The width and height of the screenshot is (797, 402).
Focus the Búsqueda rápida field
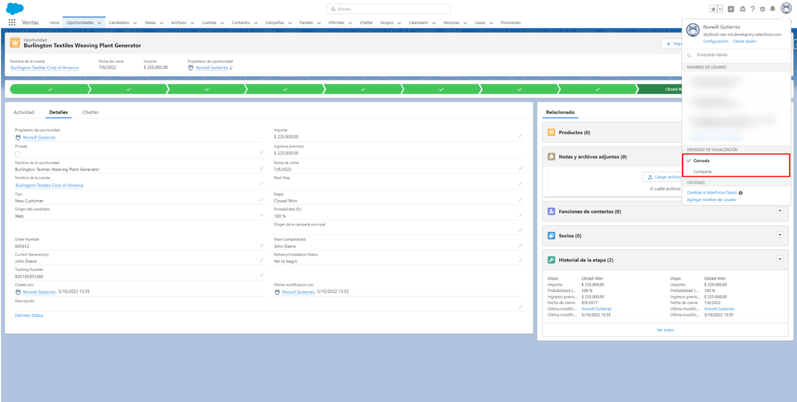(736, 55)
